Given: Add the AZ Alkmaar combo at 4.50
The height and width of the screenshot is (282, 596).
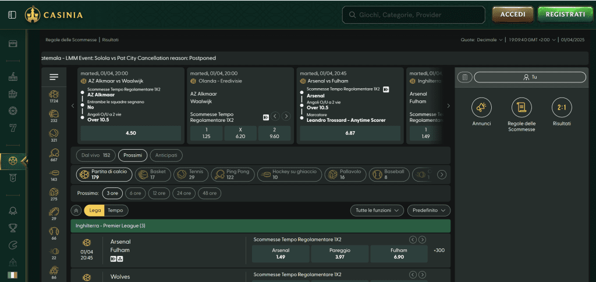Looking at the screenshot, I should click(x=131, y=133).
